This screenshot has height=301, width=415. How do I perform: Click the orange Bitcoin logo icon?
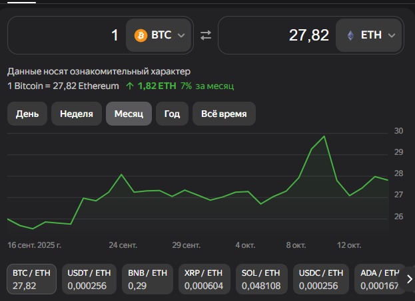[141, 35]
